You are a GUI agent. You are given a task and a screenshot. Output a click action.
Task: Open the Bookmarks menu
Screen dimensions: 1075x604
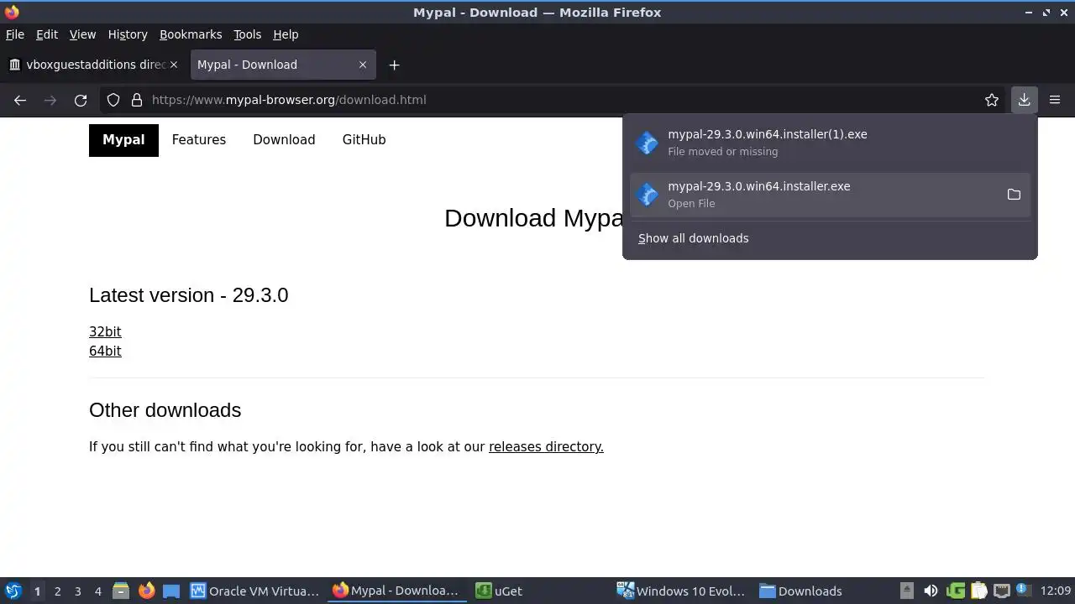[191, 34]
